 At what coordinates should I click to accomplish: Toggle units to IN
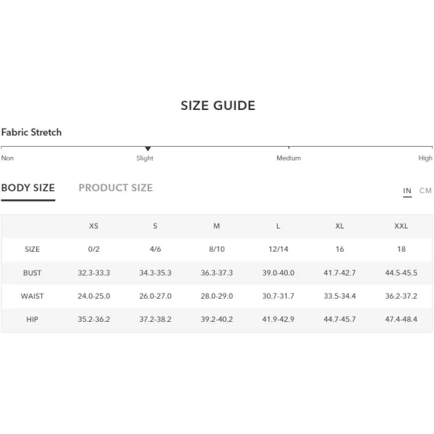(x=407, y=191)
